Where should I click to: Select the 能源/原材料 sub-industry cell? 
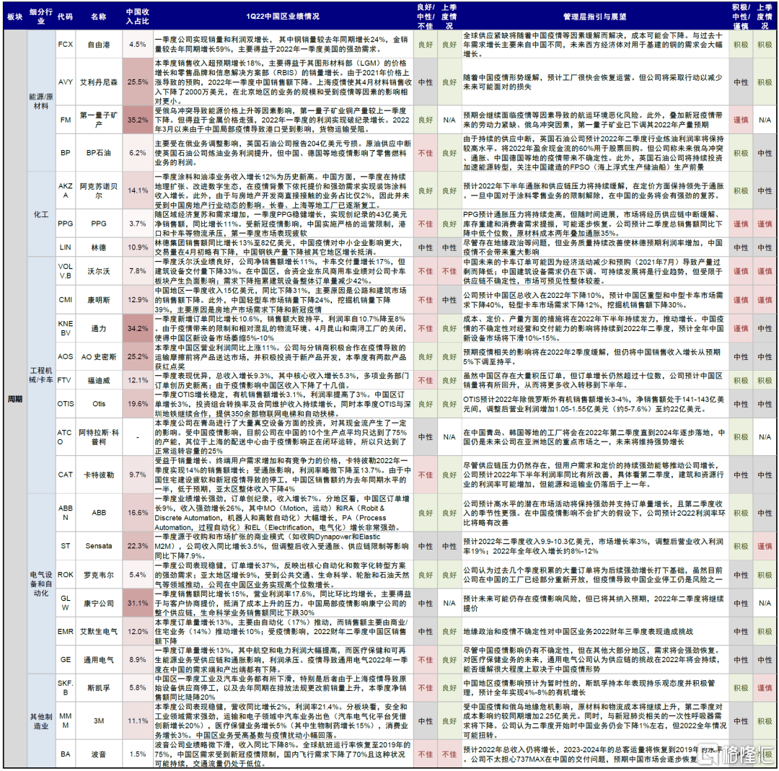tap(40, 101)
